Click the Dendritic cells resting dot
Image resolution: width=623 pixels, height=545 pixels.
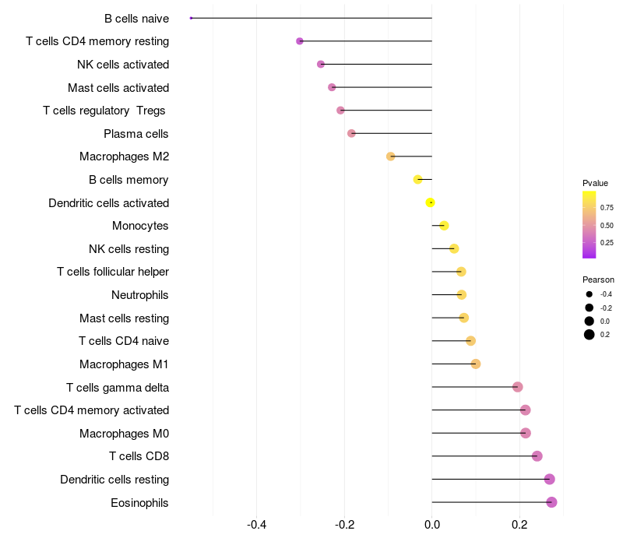coord(550,479)
